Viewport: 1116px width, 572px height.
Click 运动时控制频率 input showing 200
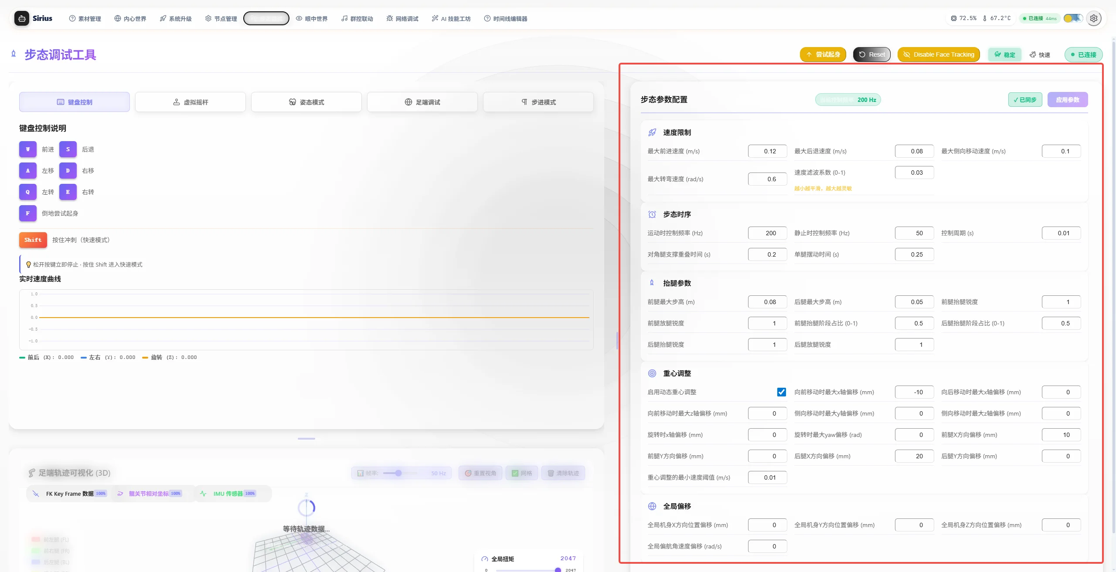[768, 233]
